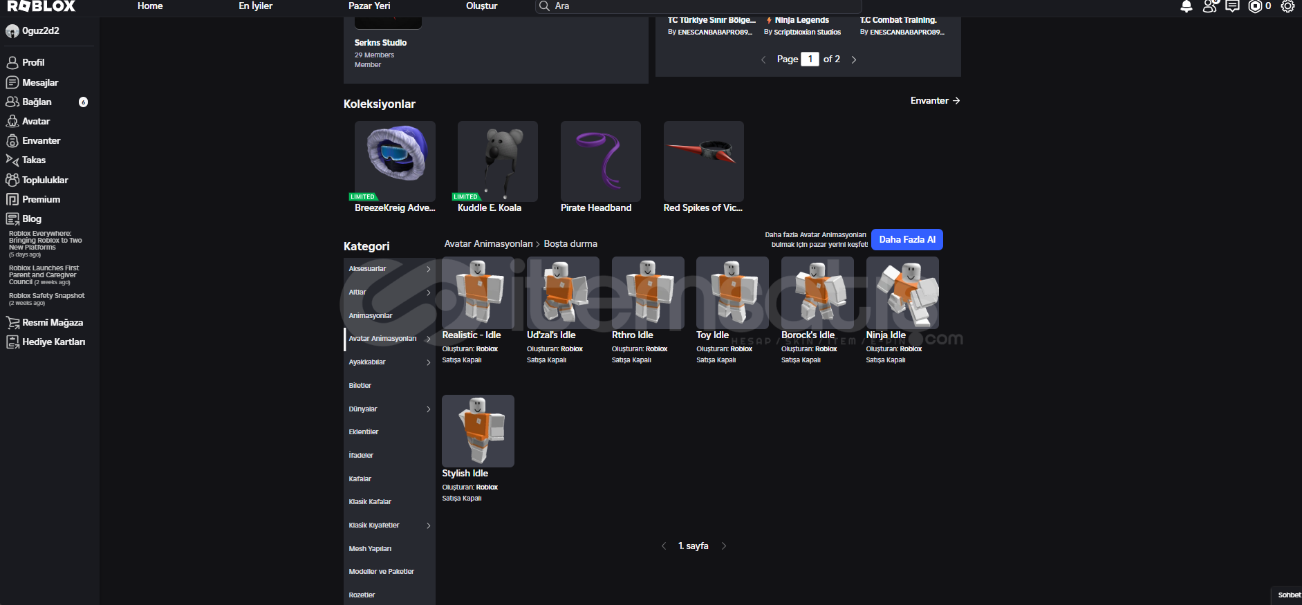Screen dimensions: 1302x605
Task: Open the notifications bell icon
Action: pyautogui.click(x=1187, y=6)
